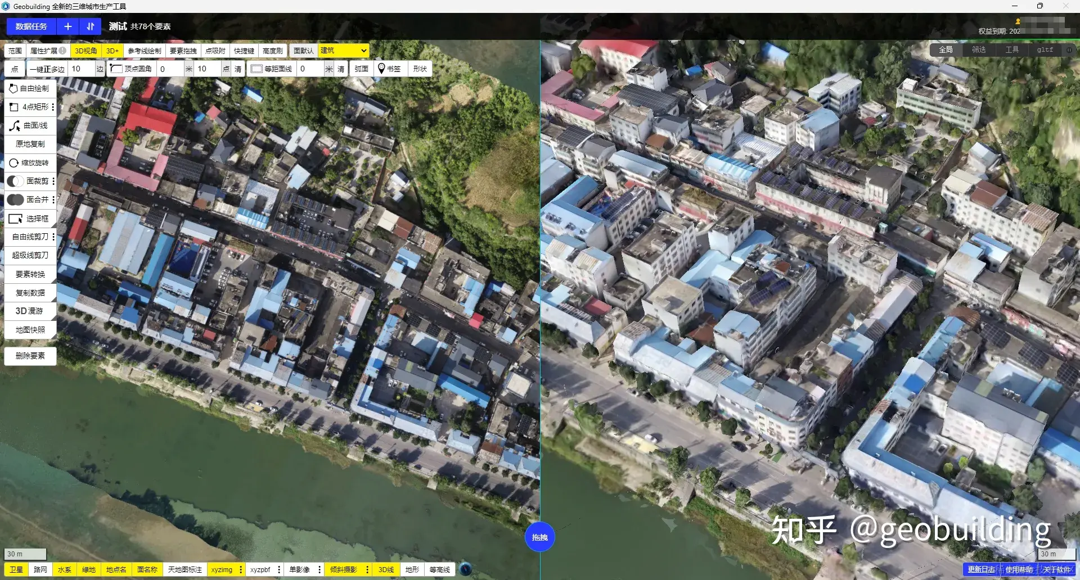
Task: Click the info icon beside 属性扩展
Action: [62, 51]
